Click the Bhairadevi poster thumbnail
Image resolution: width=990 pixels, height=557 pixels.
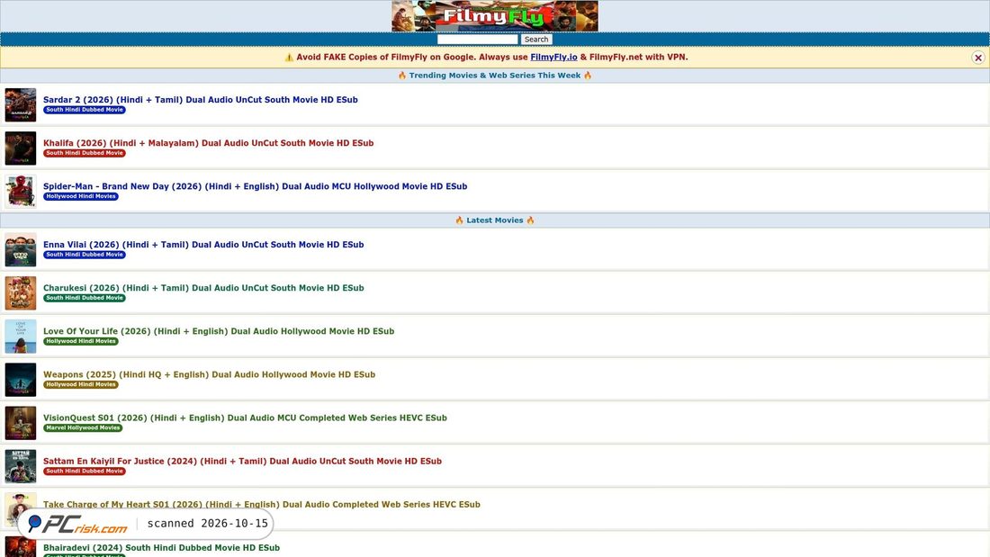tap(21, 547)
